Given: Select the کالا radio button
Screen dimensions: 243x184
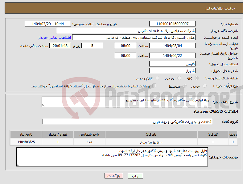Looking at the screenshot, I should (x=196, y=78).
